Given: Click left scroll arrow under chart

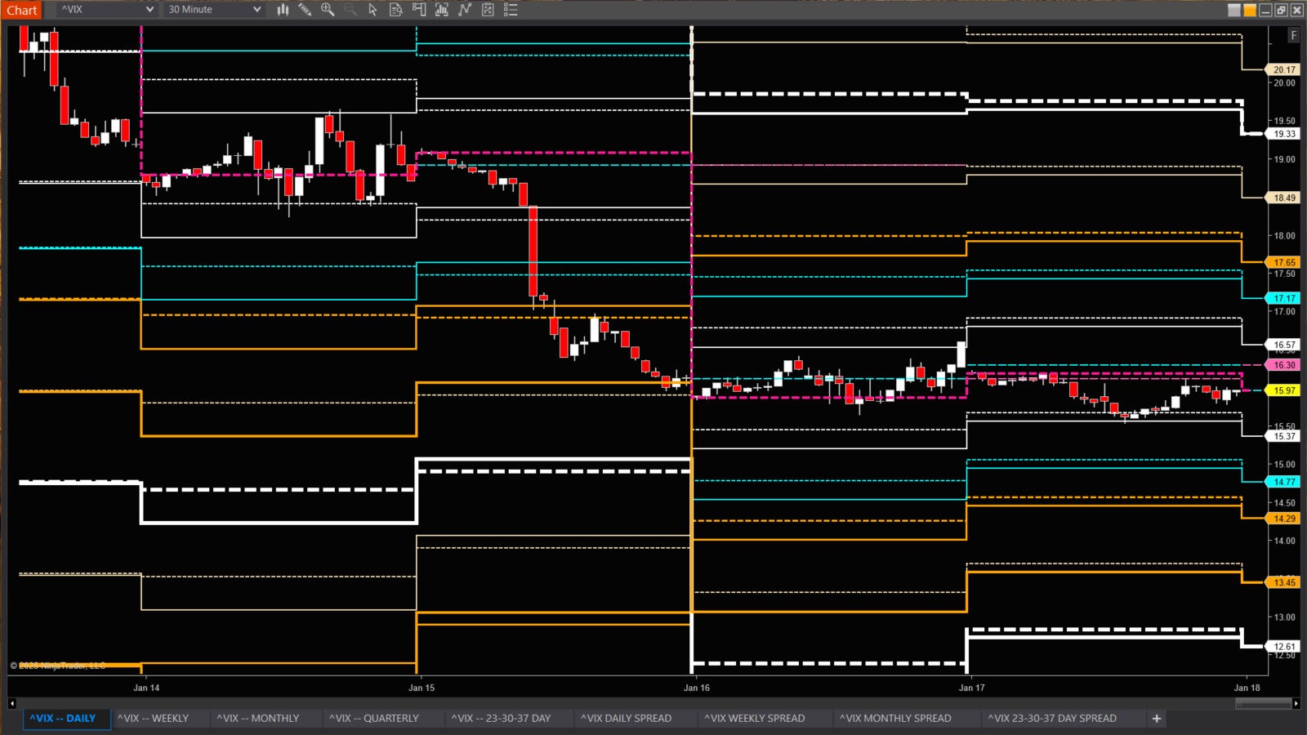Looking at the screenshot, I should pos(11,703).
